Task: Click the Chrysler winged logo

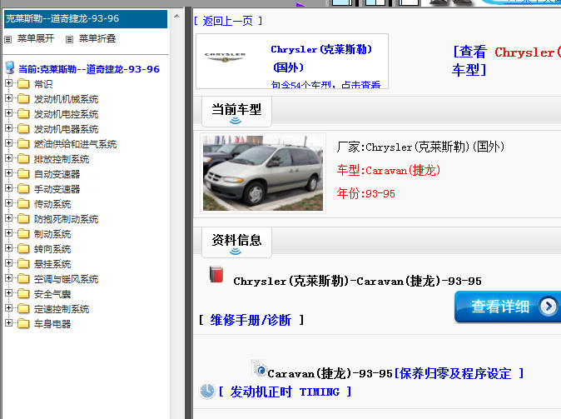Action: click(225, 57)
